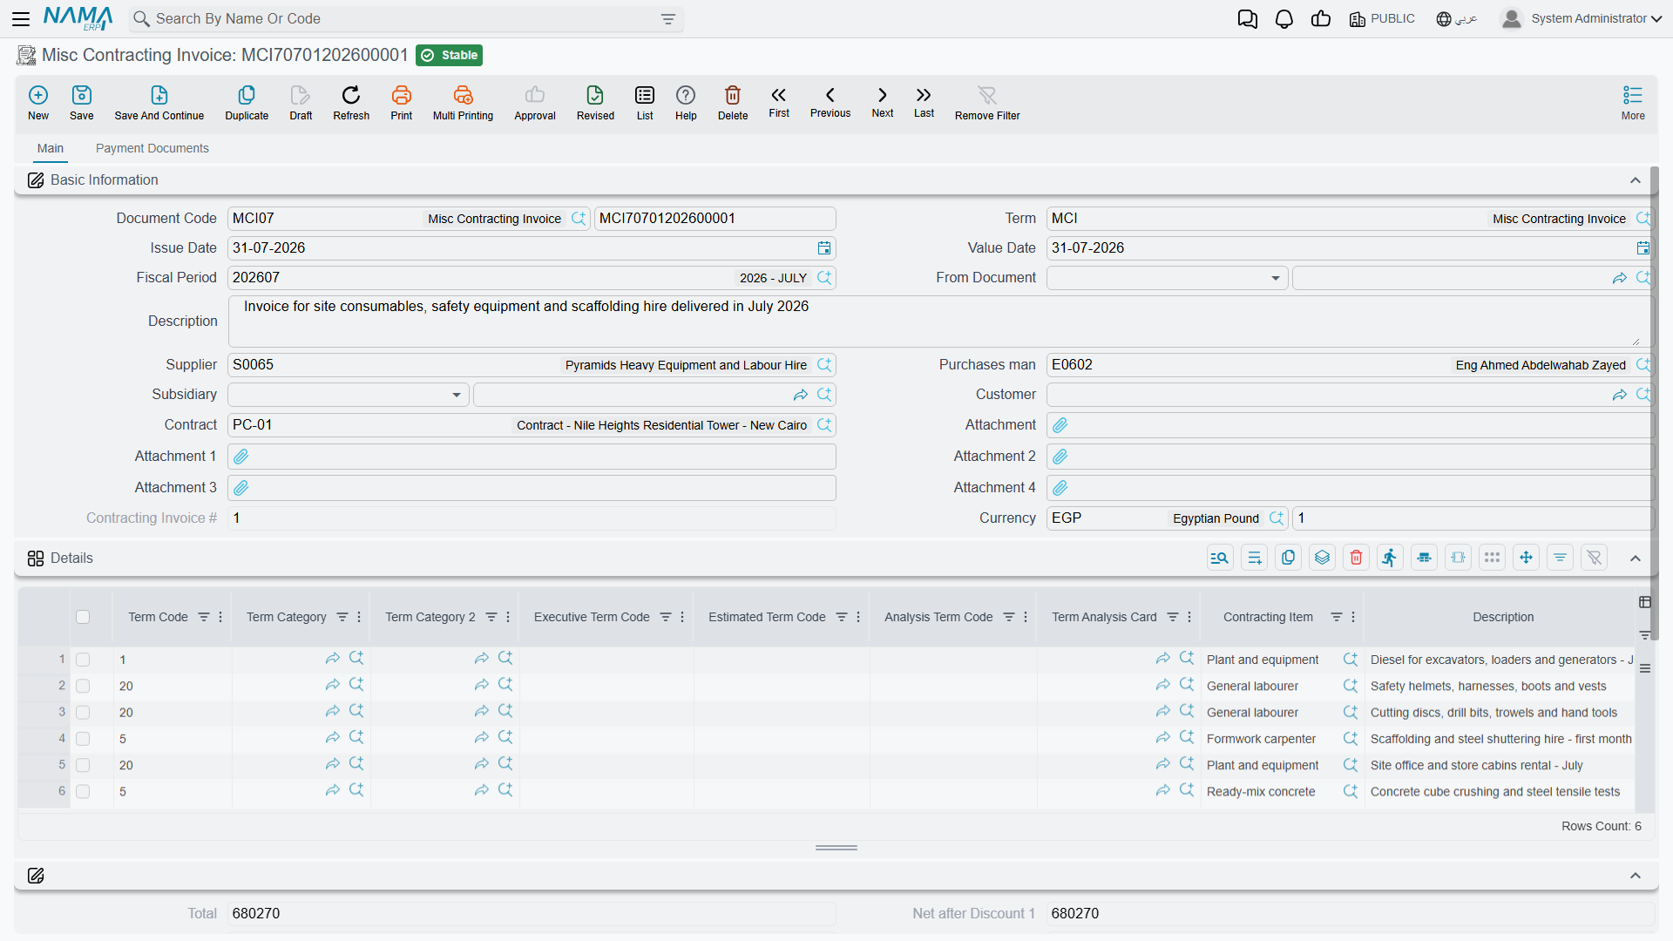The width and height of the screenshot is (1673, 941).
Task: Click the Total value field
Action: pos(532,914)
